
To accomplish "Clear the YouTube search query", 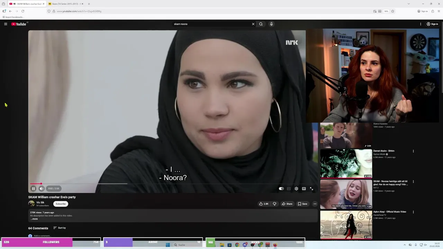I will tap(253, 24).
